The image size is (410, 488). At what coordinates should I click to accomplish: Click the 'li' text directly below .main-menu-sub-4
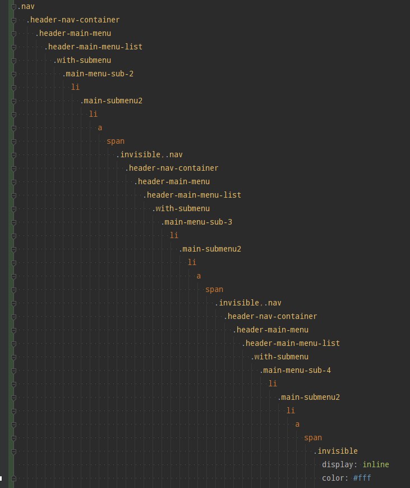(273, 384)
